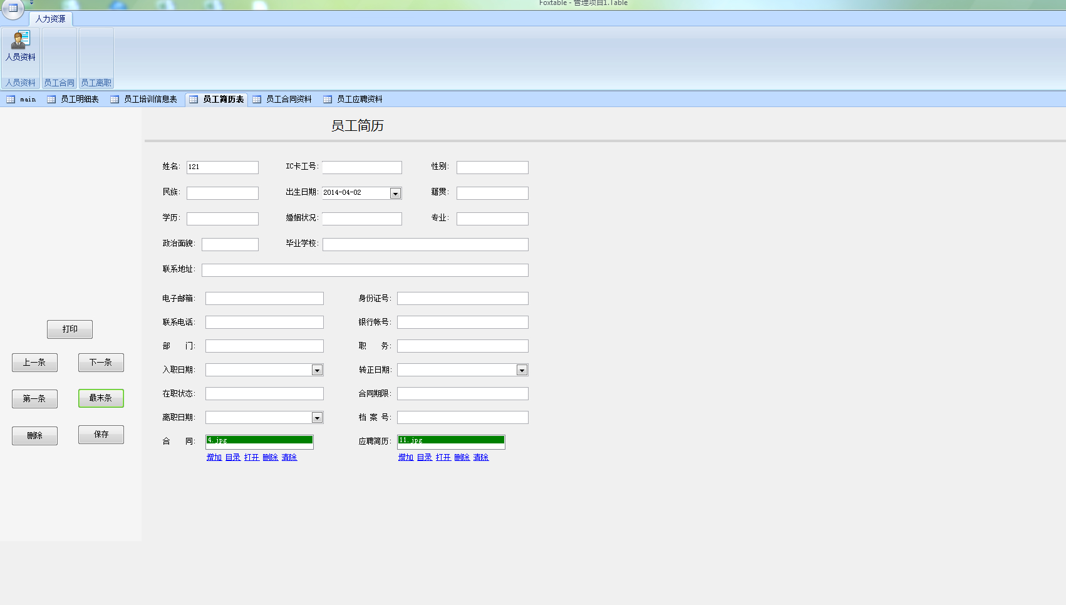Open the 员工培训信息表 tab
This screenshot has width=1066, height=605.
(x=144, y=100)
